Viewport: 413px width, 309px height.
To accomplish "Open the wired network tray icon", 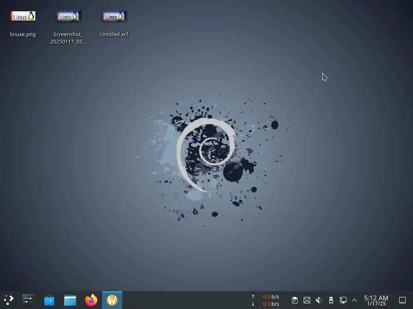I will tap(343, 300).
